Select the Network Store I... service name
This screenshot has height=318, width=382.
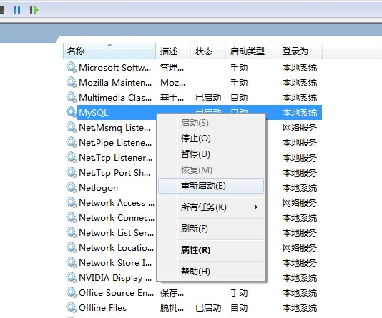click(x=115, y=262)
